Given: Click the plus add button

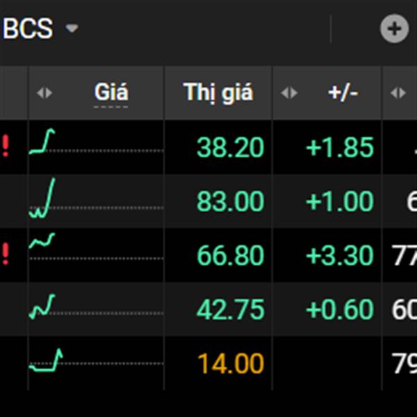Looking at the screenshot, I should click(x=394, y=29).
